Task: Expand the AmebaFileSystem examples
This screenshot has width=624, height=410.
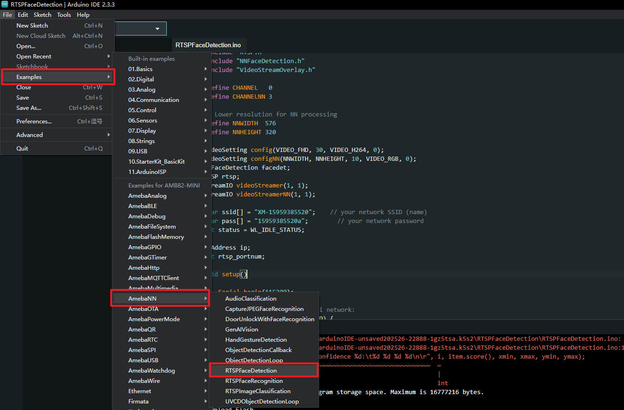Action: click(162, 227)
